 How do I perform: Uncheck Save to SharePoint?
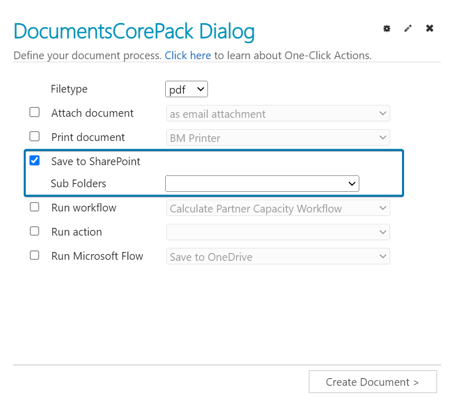point(34,160)
